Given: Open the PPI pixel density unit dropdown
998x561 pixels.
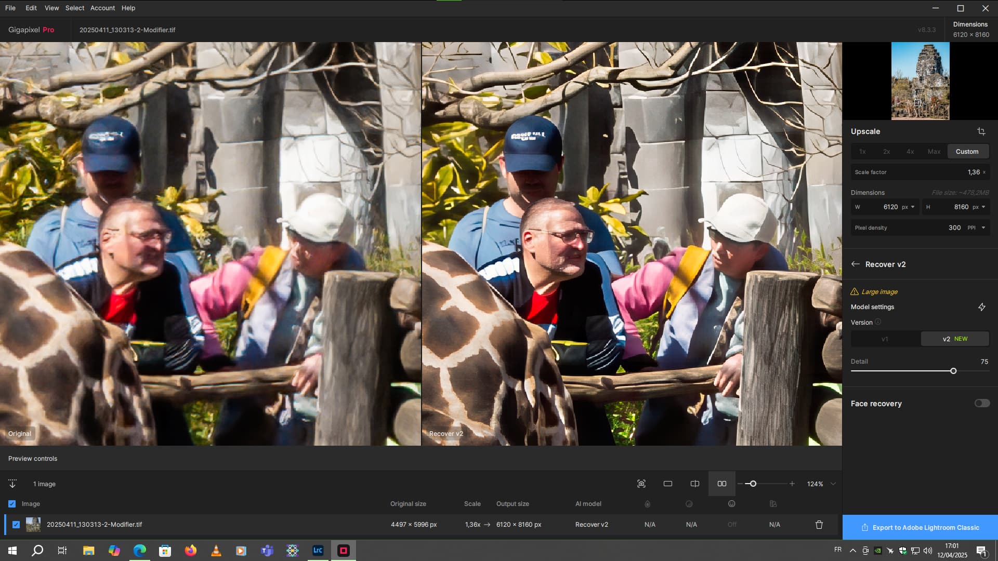Looking at the screenshot, I should [x=983, y=228].
